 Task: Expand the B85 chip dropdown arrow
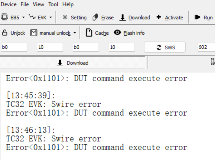[x=24, y=18]
